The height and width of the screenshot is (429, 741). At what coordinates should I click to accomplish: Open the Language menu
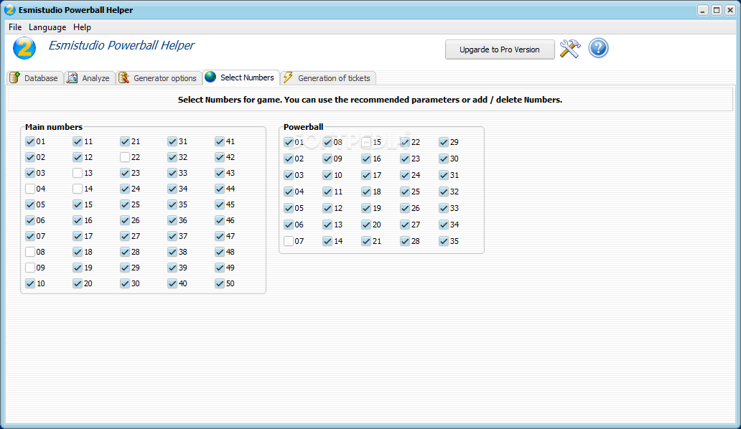click(x=47, y=27)
